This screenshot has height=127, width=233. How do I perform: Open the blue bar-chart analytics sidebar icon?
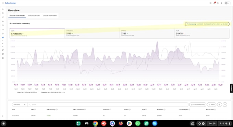click(3, 38)
